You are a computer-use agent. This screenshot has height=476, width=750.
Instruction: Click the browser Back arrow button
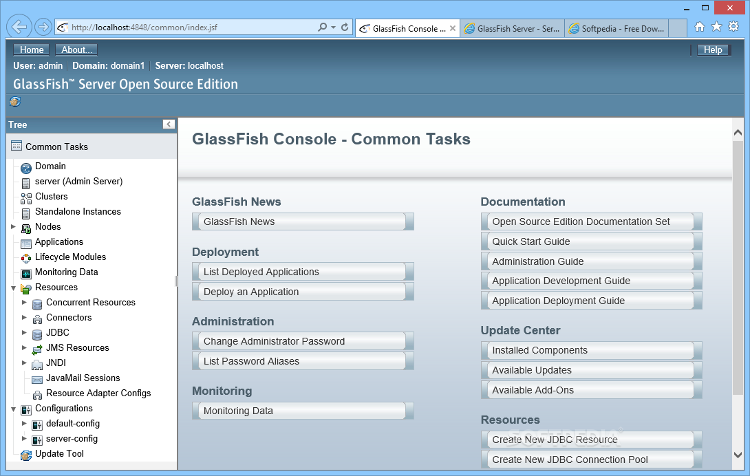click(x=19, y=27)
